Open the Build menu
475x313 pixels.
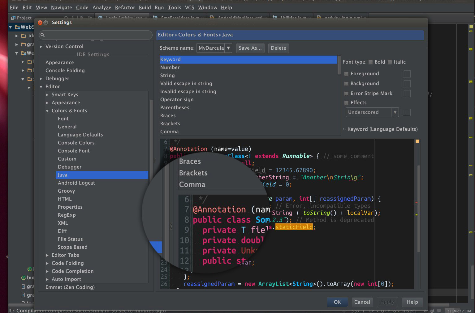pyautogui.click(x=145, y=7)
